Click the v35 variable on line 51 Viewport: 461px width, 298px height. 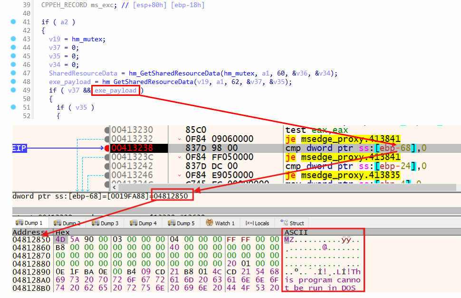[81, 107]
